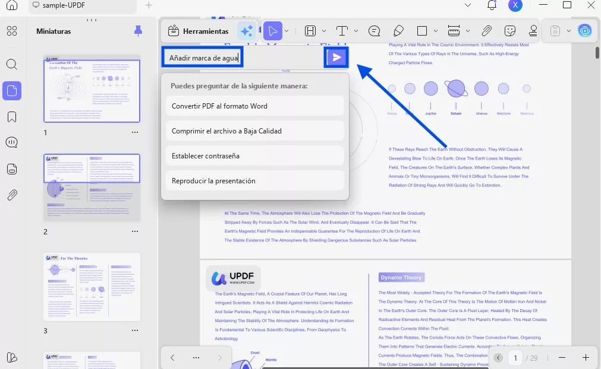
Task: Choose 'Convertir PDF al formato Word' suggestion
Action: tap(255, 106)
